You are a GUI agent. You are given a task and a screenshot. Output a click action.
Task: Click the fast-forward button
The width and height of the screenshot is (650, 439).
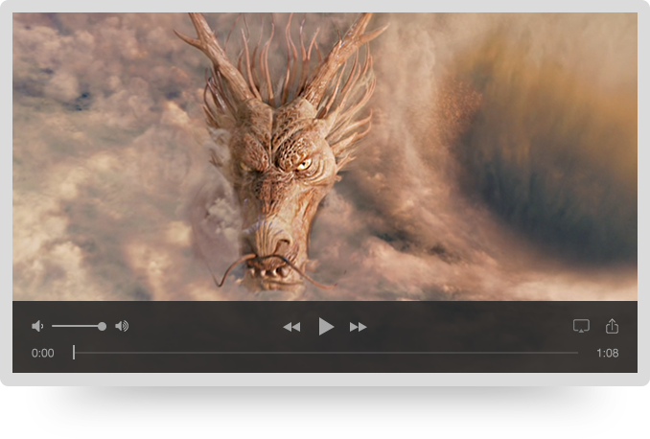click(x=359, y=327)
